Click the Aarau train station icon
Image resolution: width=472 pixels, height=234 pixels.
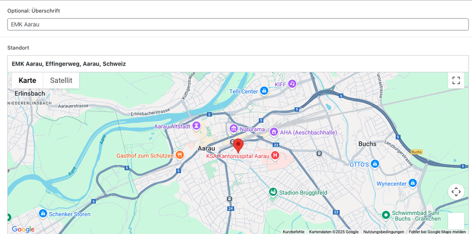[x=233, y=142]
